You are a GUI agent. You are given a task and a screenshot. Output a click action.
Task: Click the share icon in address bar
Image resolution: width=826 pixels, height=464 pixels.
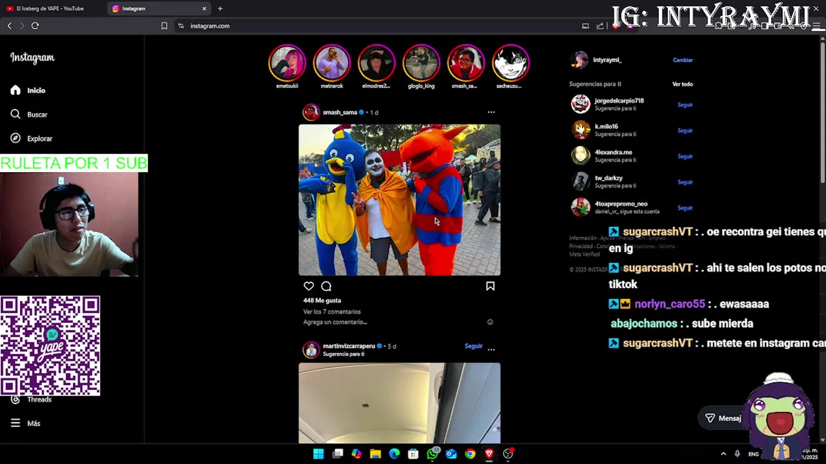[x=600, y=26]
